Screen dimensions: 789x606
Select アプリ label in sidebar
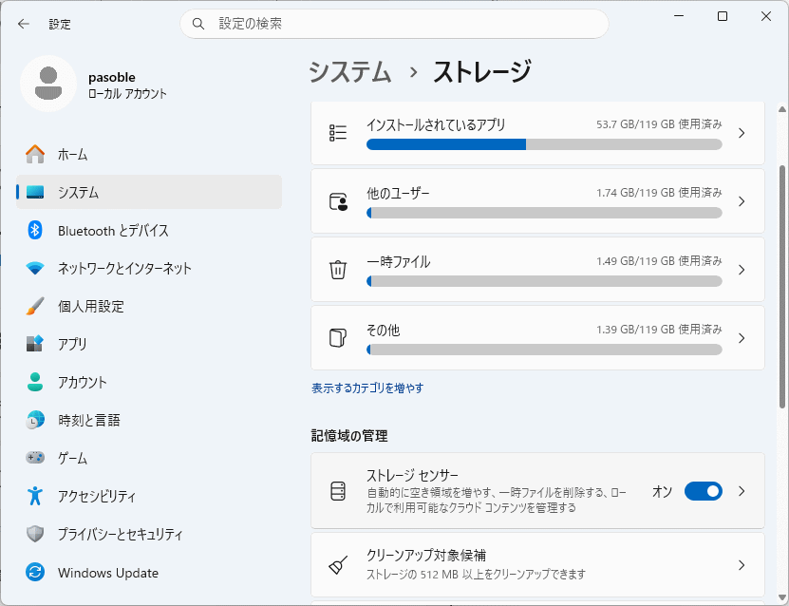point(72,344)
